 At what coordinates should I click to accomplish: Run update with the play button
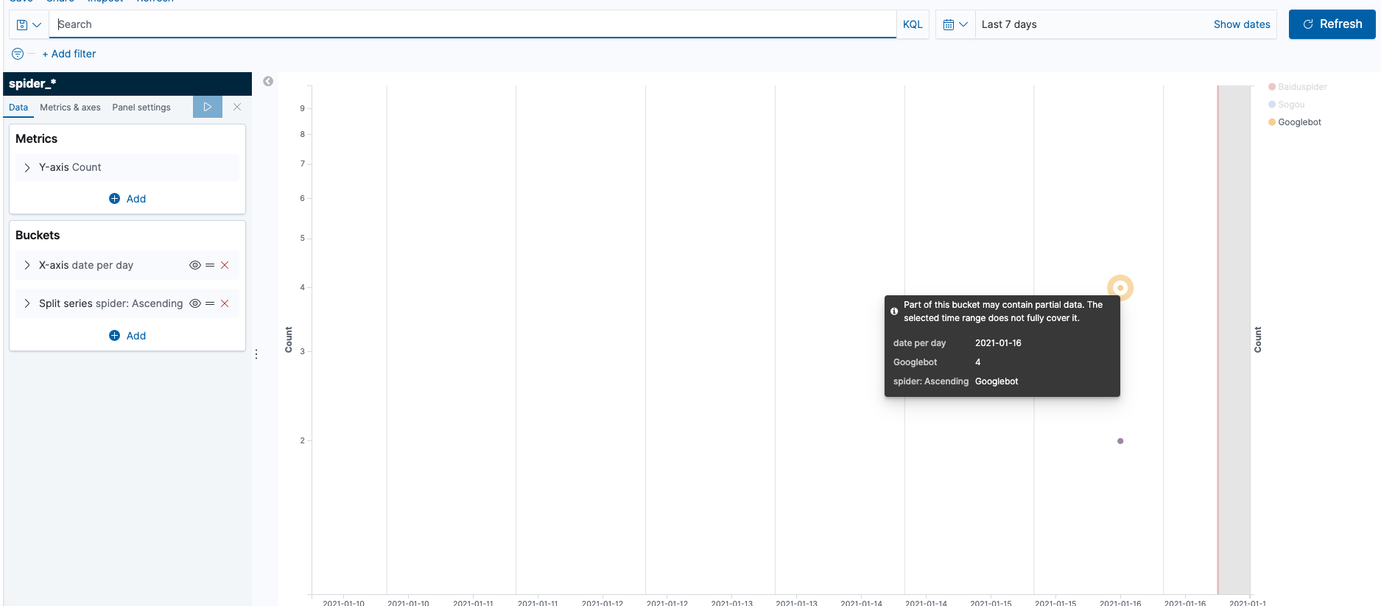[x=207, y=107]
